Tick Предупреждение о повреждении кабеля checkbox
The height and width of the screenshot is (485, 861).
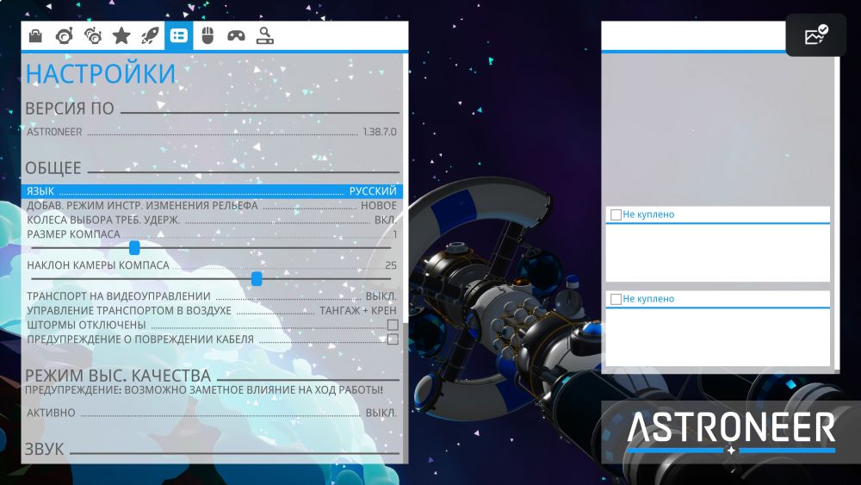point(393,339)
